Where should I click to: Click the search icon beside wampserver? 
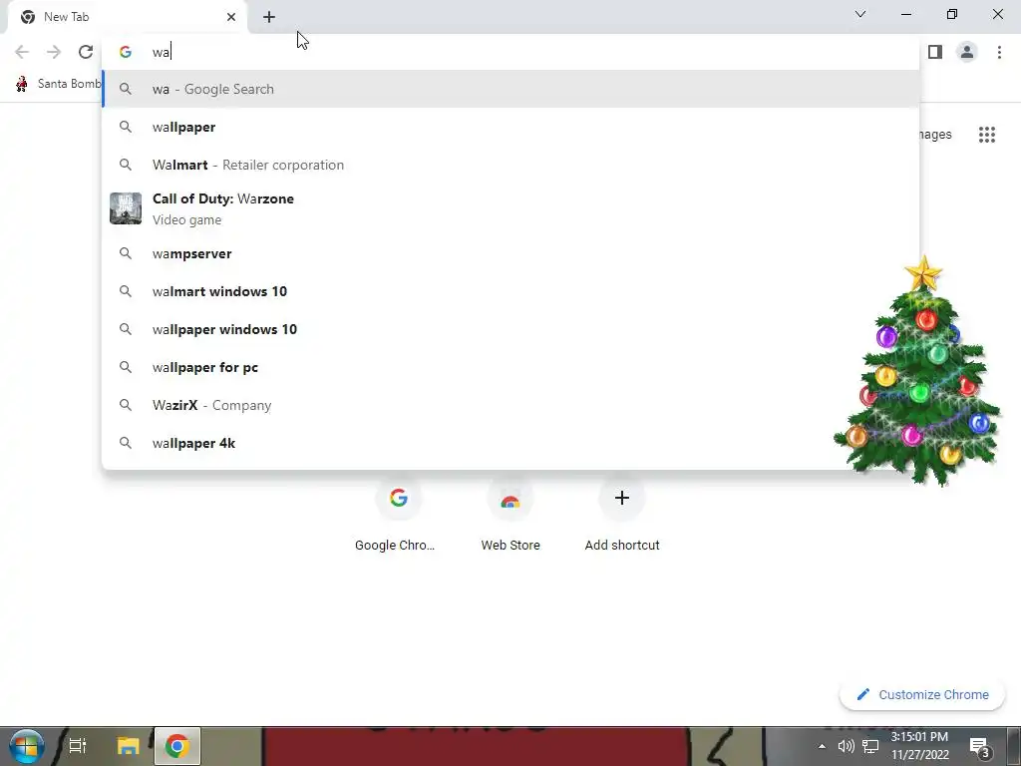126,253
